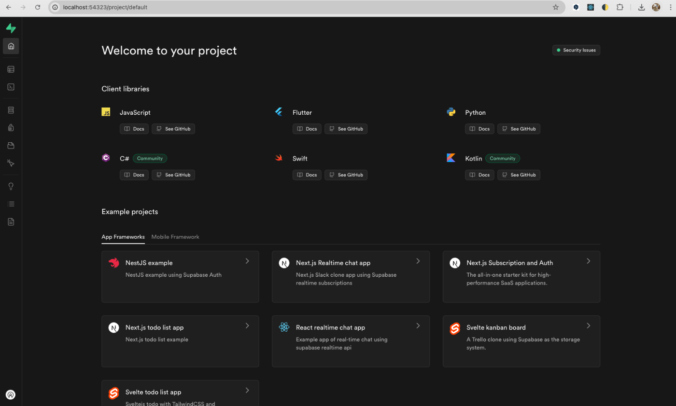Click the Kotlin Community badge
This screenshot has height=406, width=676.
[503, 158]
